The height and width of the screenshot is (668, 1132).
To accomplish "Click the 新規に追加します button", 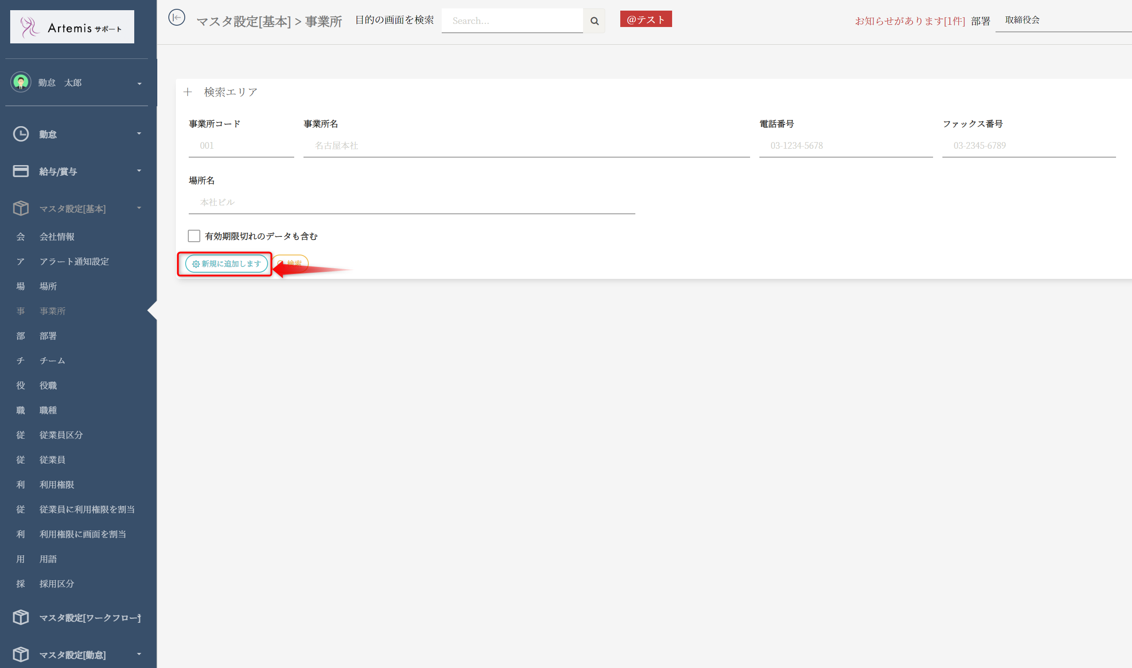I will tap(226, 264).
